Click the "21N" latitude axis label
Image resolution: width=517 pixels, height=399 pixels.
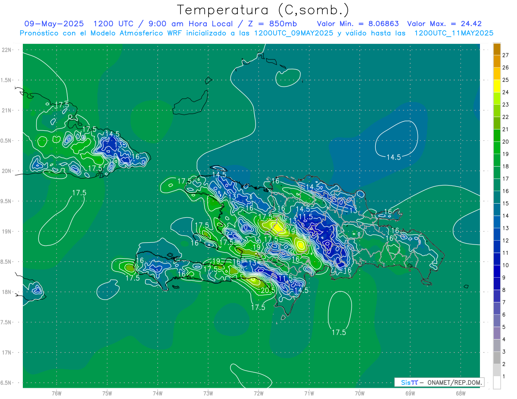pyautogui.click(x=6, y=110)
